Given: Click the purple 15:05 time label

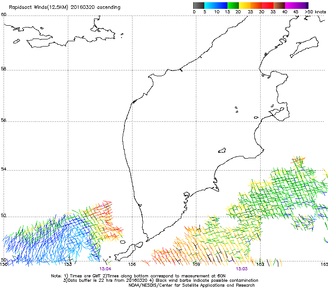Looking at the screenshot, I should 242,269.
